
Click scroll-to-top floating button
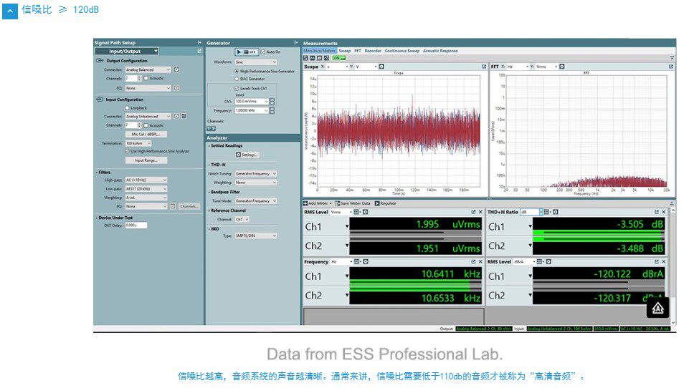(x=657, y=308)
